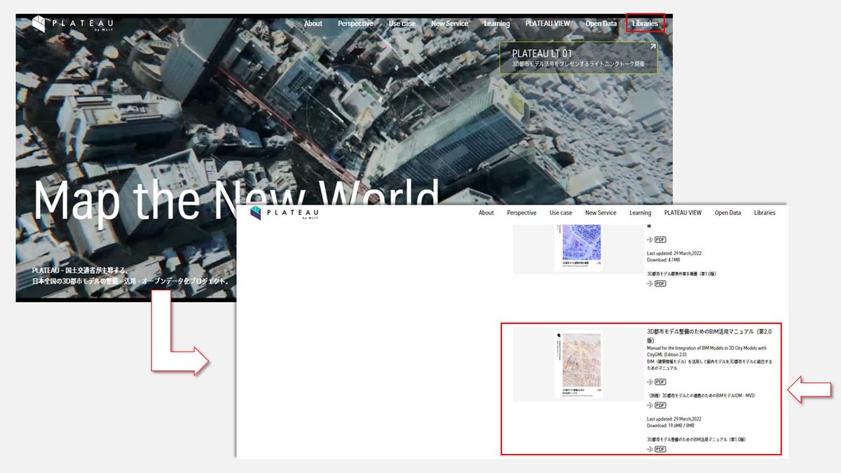
Task: Open Perspective in the background page nav
Action: click(x=355, y=24)
